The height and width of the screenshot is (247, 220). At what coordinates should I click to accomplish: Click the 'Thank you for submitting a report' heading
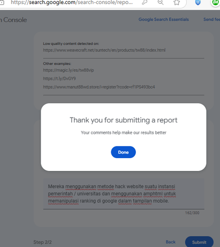point(124,120)
